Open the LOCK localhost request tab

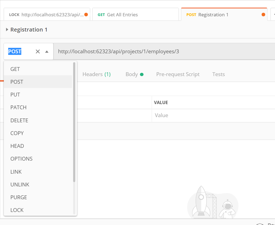[x=46, y=15]
